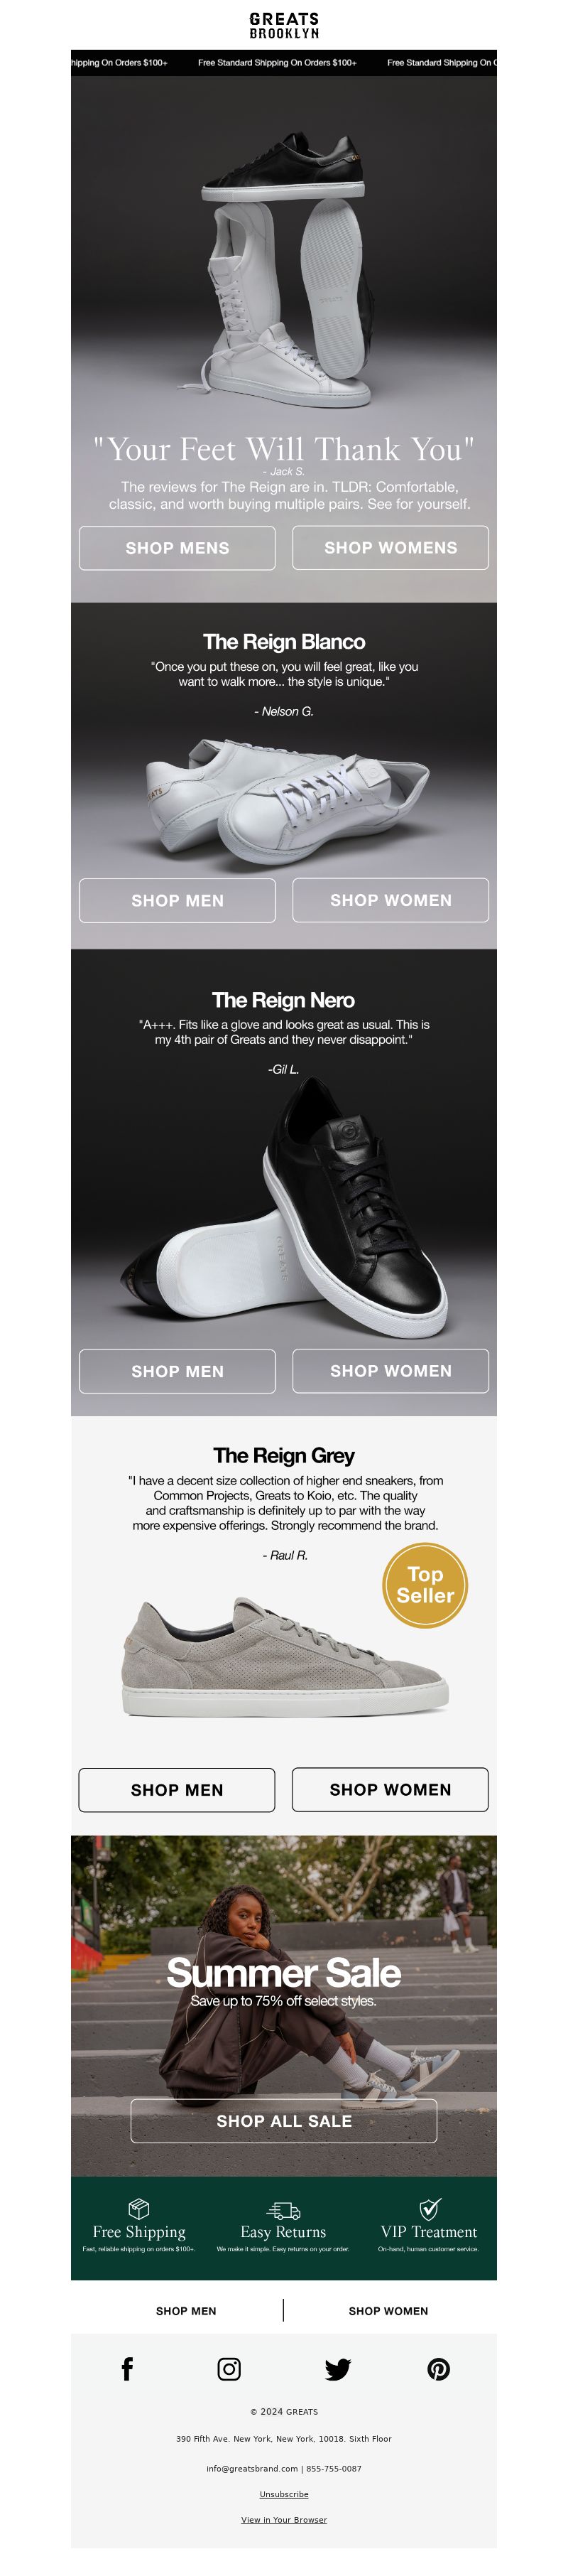Shop Men for The Reign Blanco
The height and width of the screenshot is (2576, 568).
[x=177, y=900]
